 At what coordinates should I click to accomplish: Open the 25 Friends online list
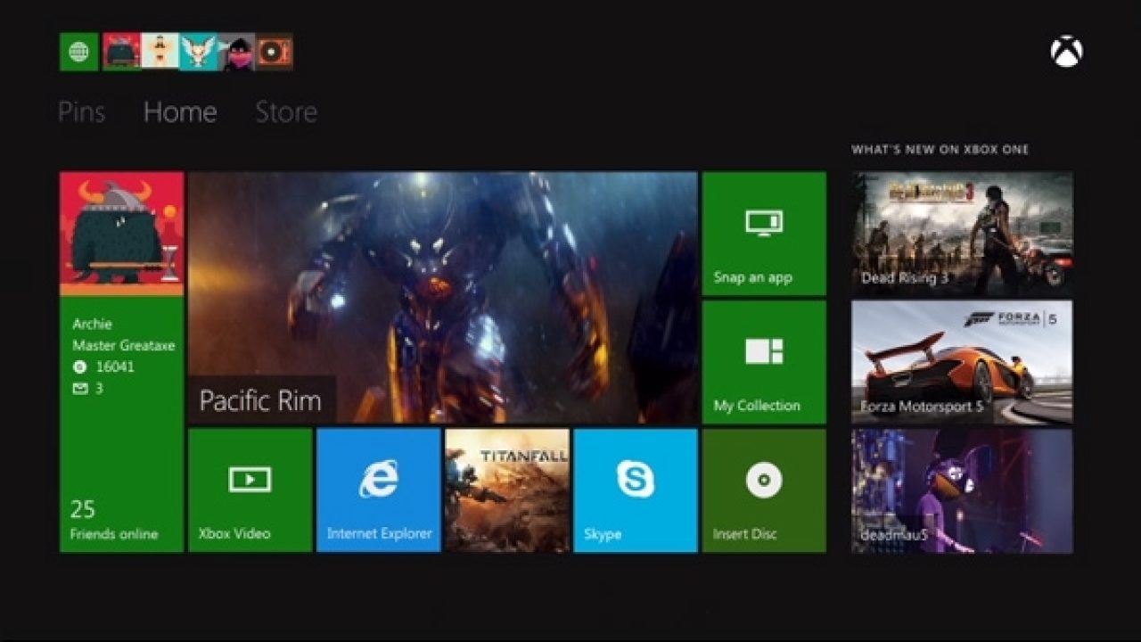[x=113, y=522]
